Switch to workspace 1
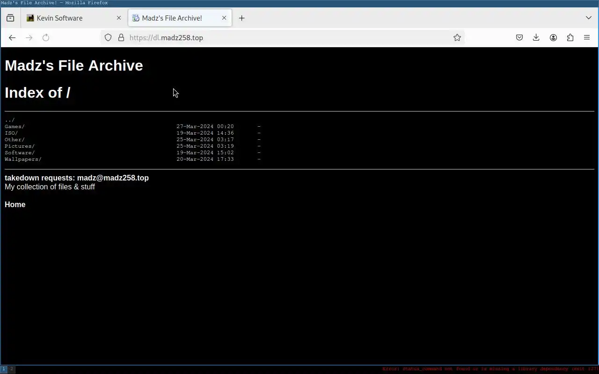This screenshot has height=374, width=599. pos(4,369)
